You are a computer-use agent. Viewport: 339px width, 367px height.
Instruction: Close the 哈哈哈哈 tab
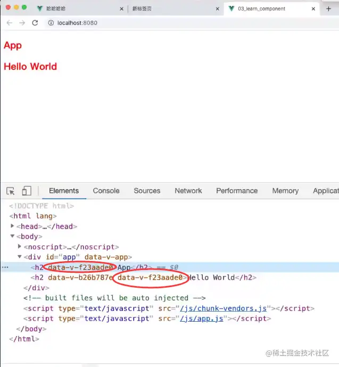[121, 9]
